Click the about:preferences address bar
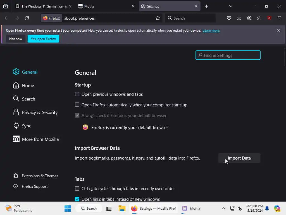The image size is (286, 215). coord(108,18)
